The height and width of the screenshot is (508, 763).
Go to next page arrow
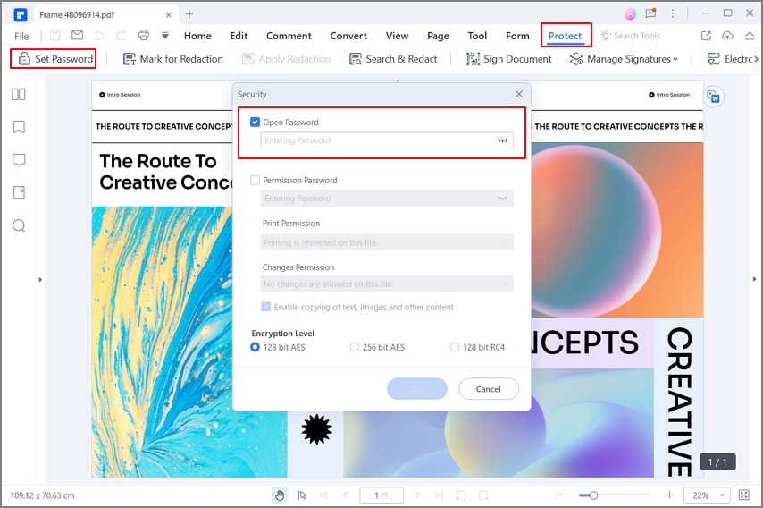click(417, 495)
